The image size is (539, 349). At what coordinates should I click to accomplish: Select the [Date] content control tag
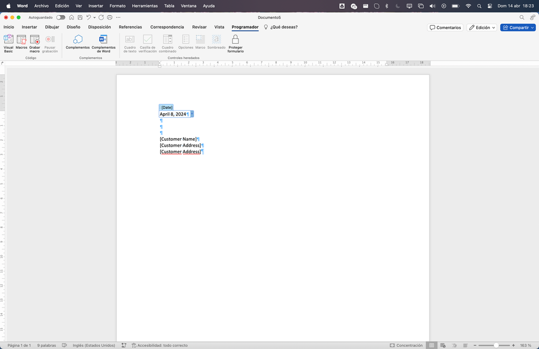[166, 107]
